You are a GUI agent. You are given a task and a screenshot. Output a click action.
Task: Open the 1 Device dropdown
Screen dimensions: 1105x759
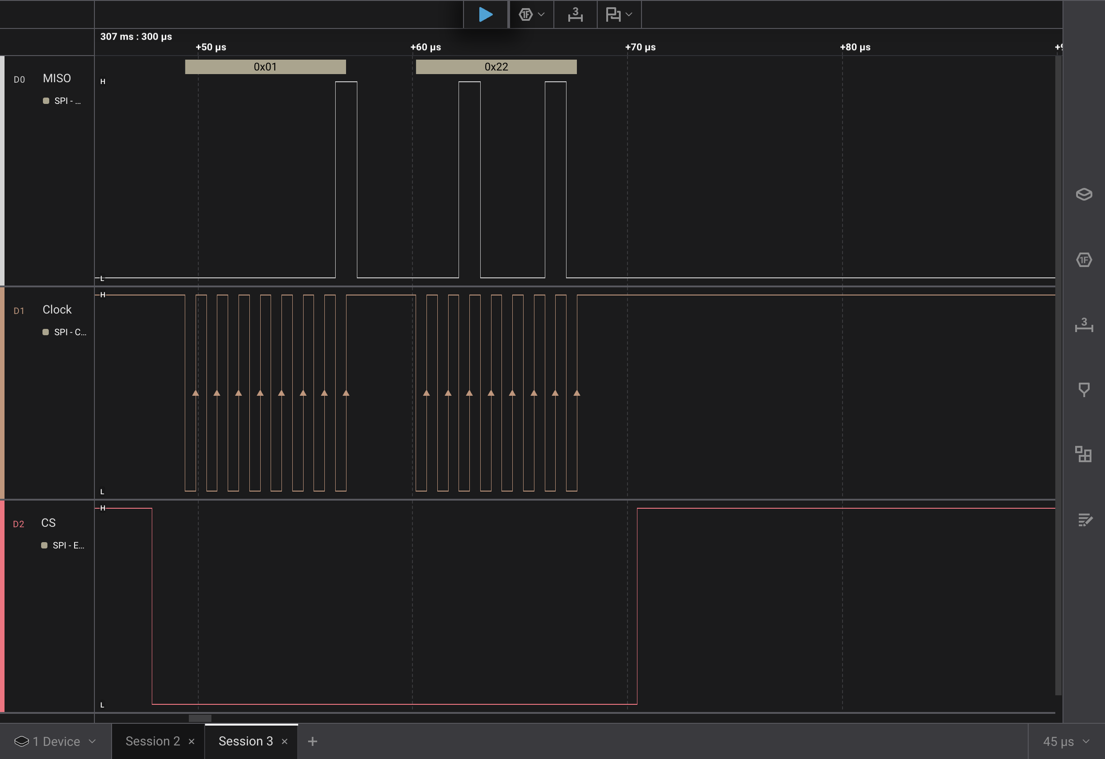pos(56,741)
